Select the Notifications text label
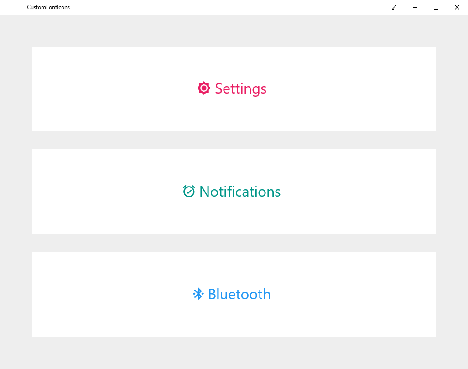 point(240,192)
